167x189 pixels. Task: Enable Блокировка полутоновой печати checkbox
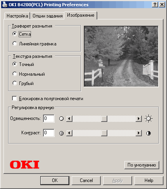(14, 99)
